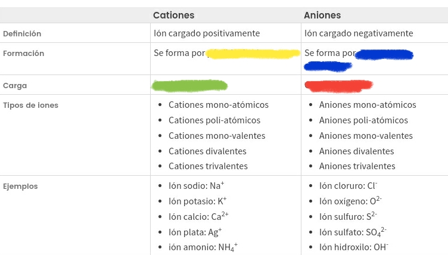Image resolution: width=448 pixels, height=255 pixels.
Task: Click the blue scribble under Aniones
Action: pyautogui.click(x=384, y=55)
